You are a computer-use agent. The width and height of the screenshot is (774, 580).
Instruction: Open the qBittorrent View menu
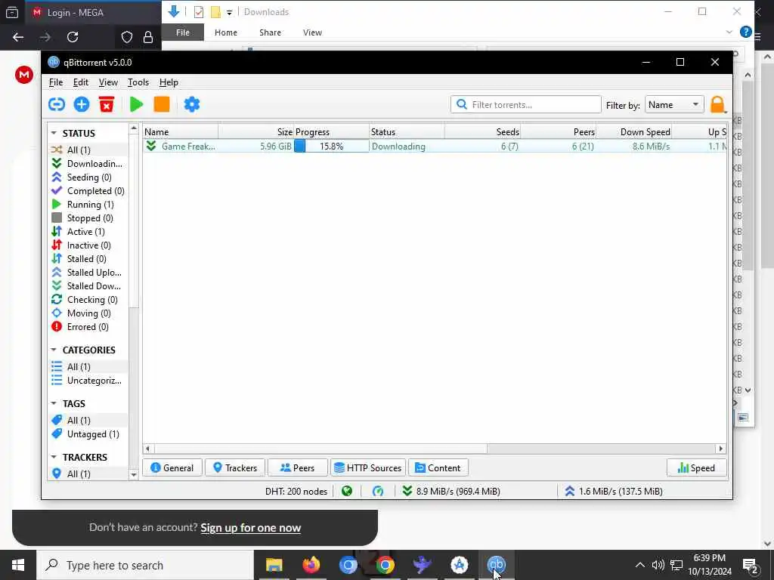[108, 82]
